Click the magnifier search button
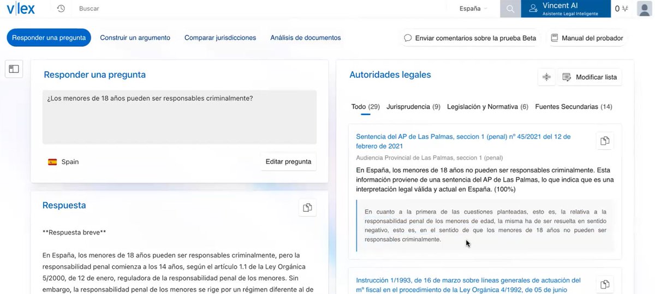Viewport: 655px width, 294px height. click(x=510, y=9)
